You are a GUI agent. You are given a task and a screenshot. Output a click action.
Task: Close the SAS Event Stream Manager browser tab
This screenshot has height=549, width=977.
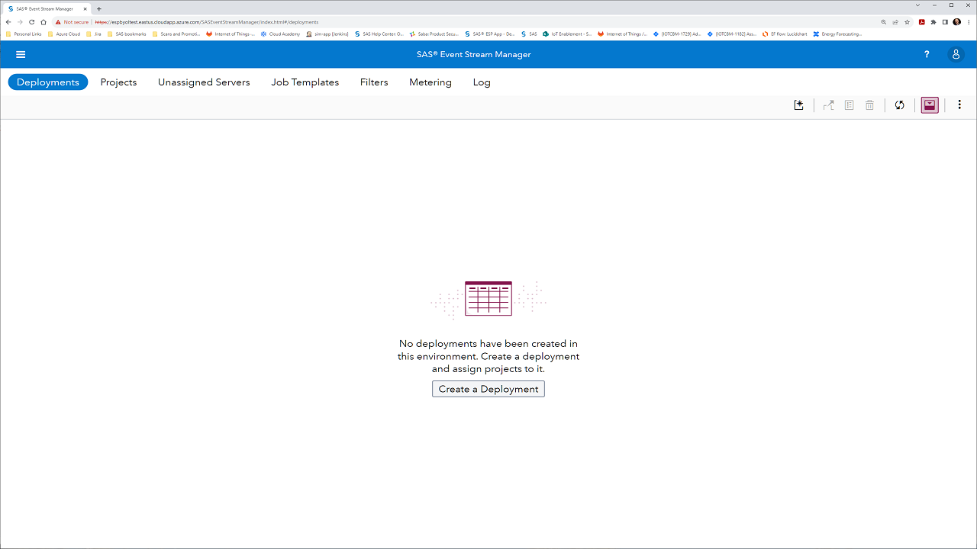pyautogui.click(x=85, y=8)
